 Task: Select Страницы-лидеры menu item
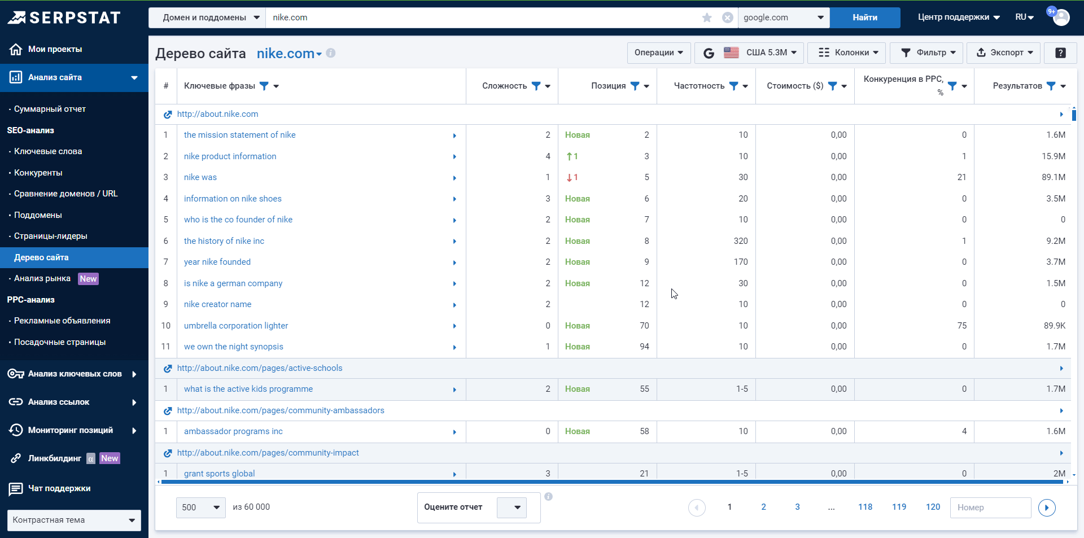[x=50, y=236]
